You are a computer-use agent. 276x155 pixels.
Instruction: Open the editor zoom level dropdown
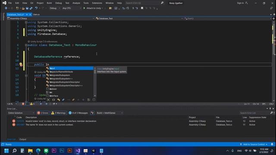tap(12, 104)
